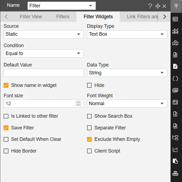Switch to the Filters tab
Viewport: 182px width, 182px height.
[x=63, y=17]
